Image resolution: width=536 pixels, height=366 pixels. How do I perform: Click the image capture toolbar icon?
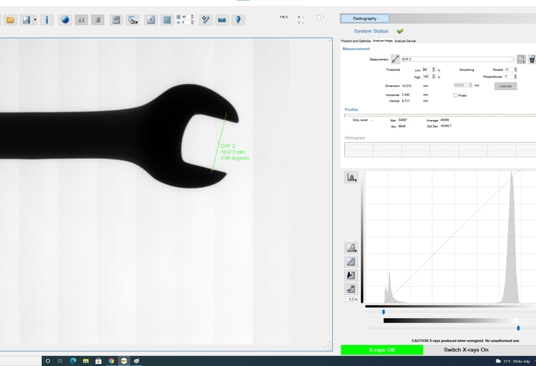(x=117, y=20)
